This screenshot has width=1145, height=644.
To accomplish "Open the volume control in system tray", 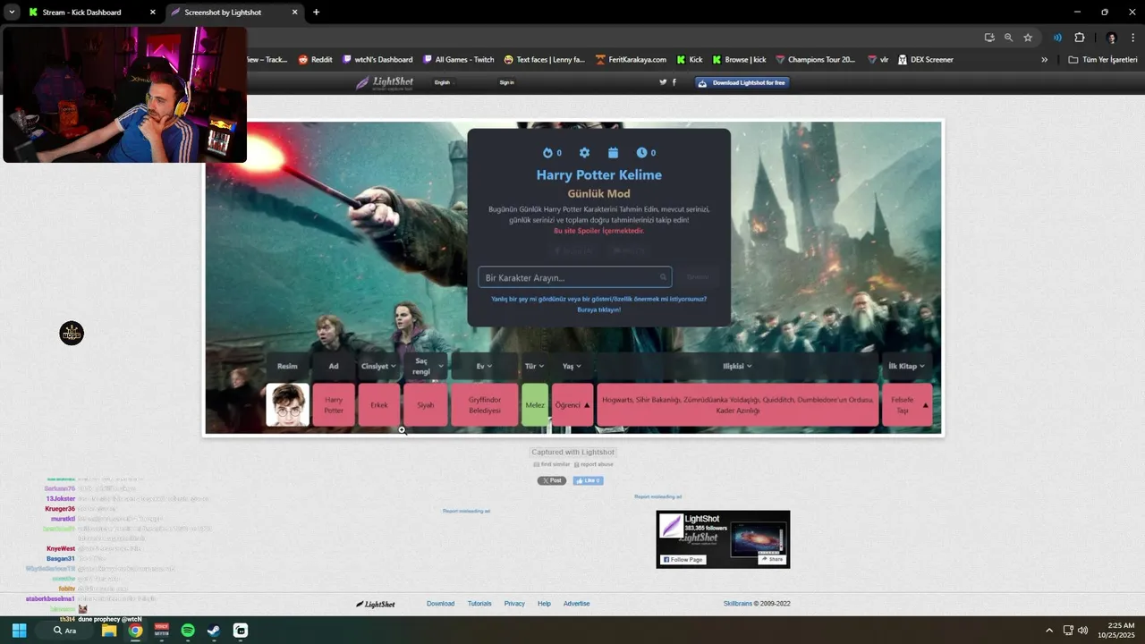I will tap(1083, 631).
